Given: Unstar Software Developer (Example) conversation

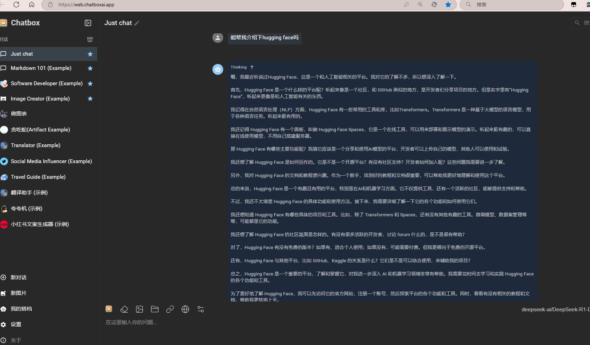Looking at the screenshot, I should tap(90, 83).
